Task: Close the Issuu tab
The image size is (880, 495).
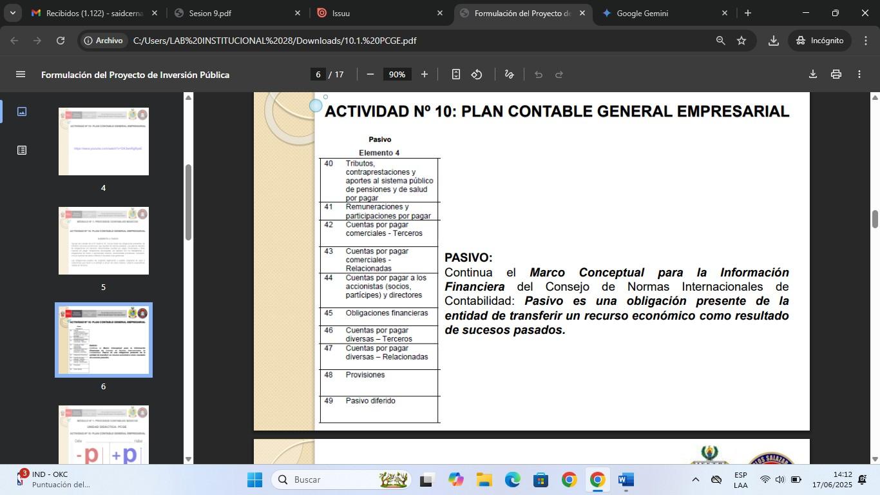Action: pos(440,13)
